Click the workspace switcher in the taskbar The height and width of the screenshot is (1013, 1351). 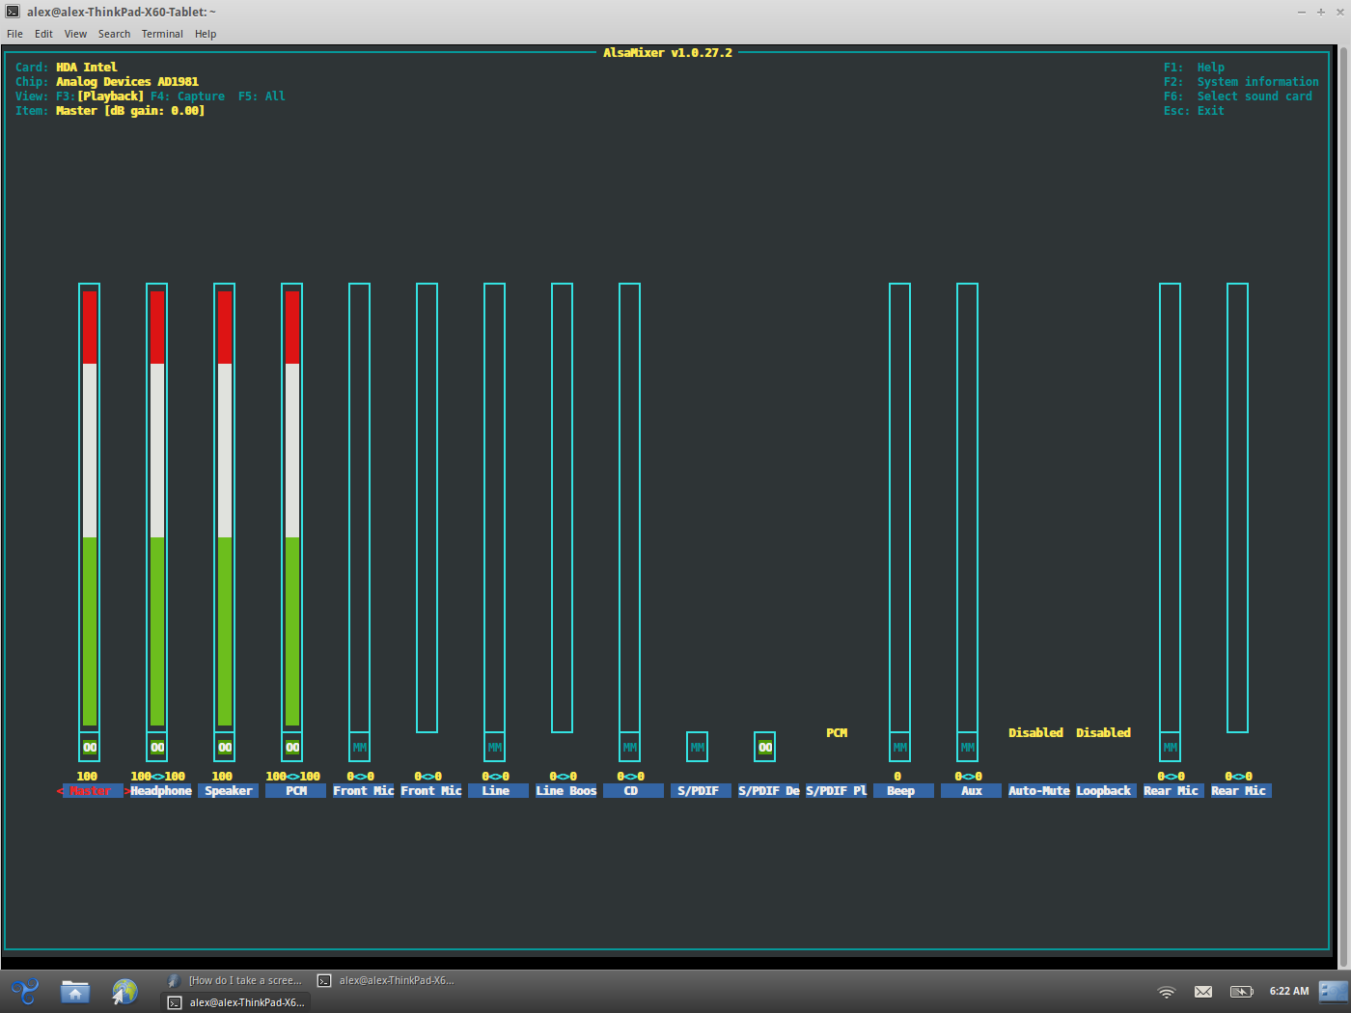pyautogui.click(x=1334, y=991)
